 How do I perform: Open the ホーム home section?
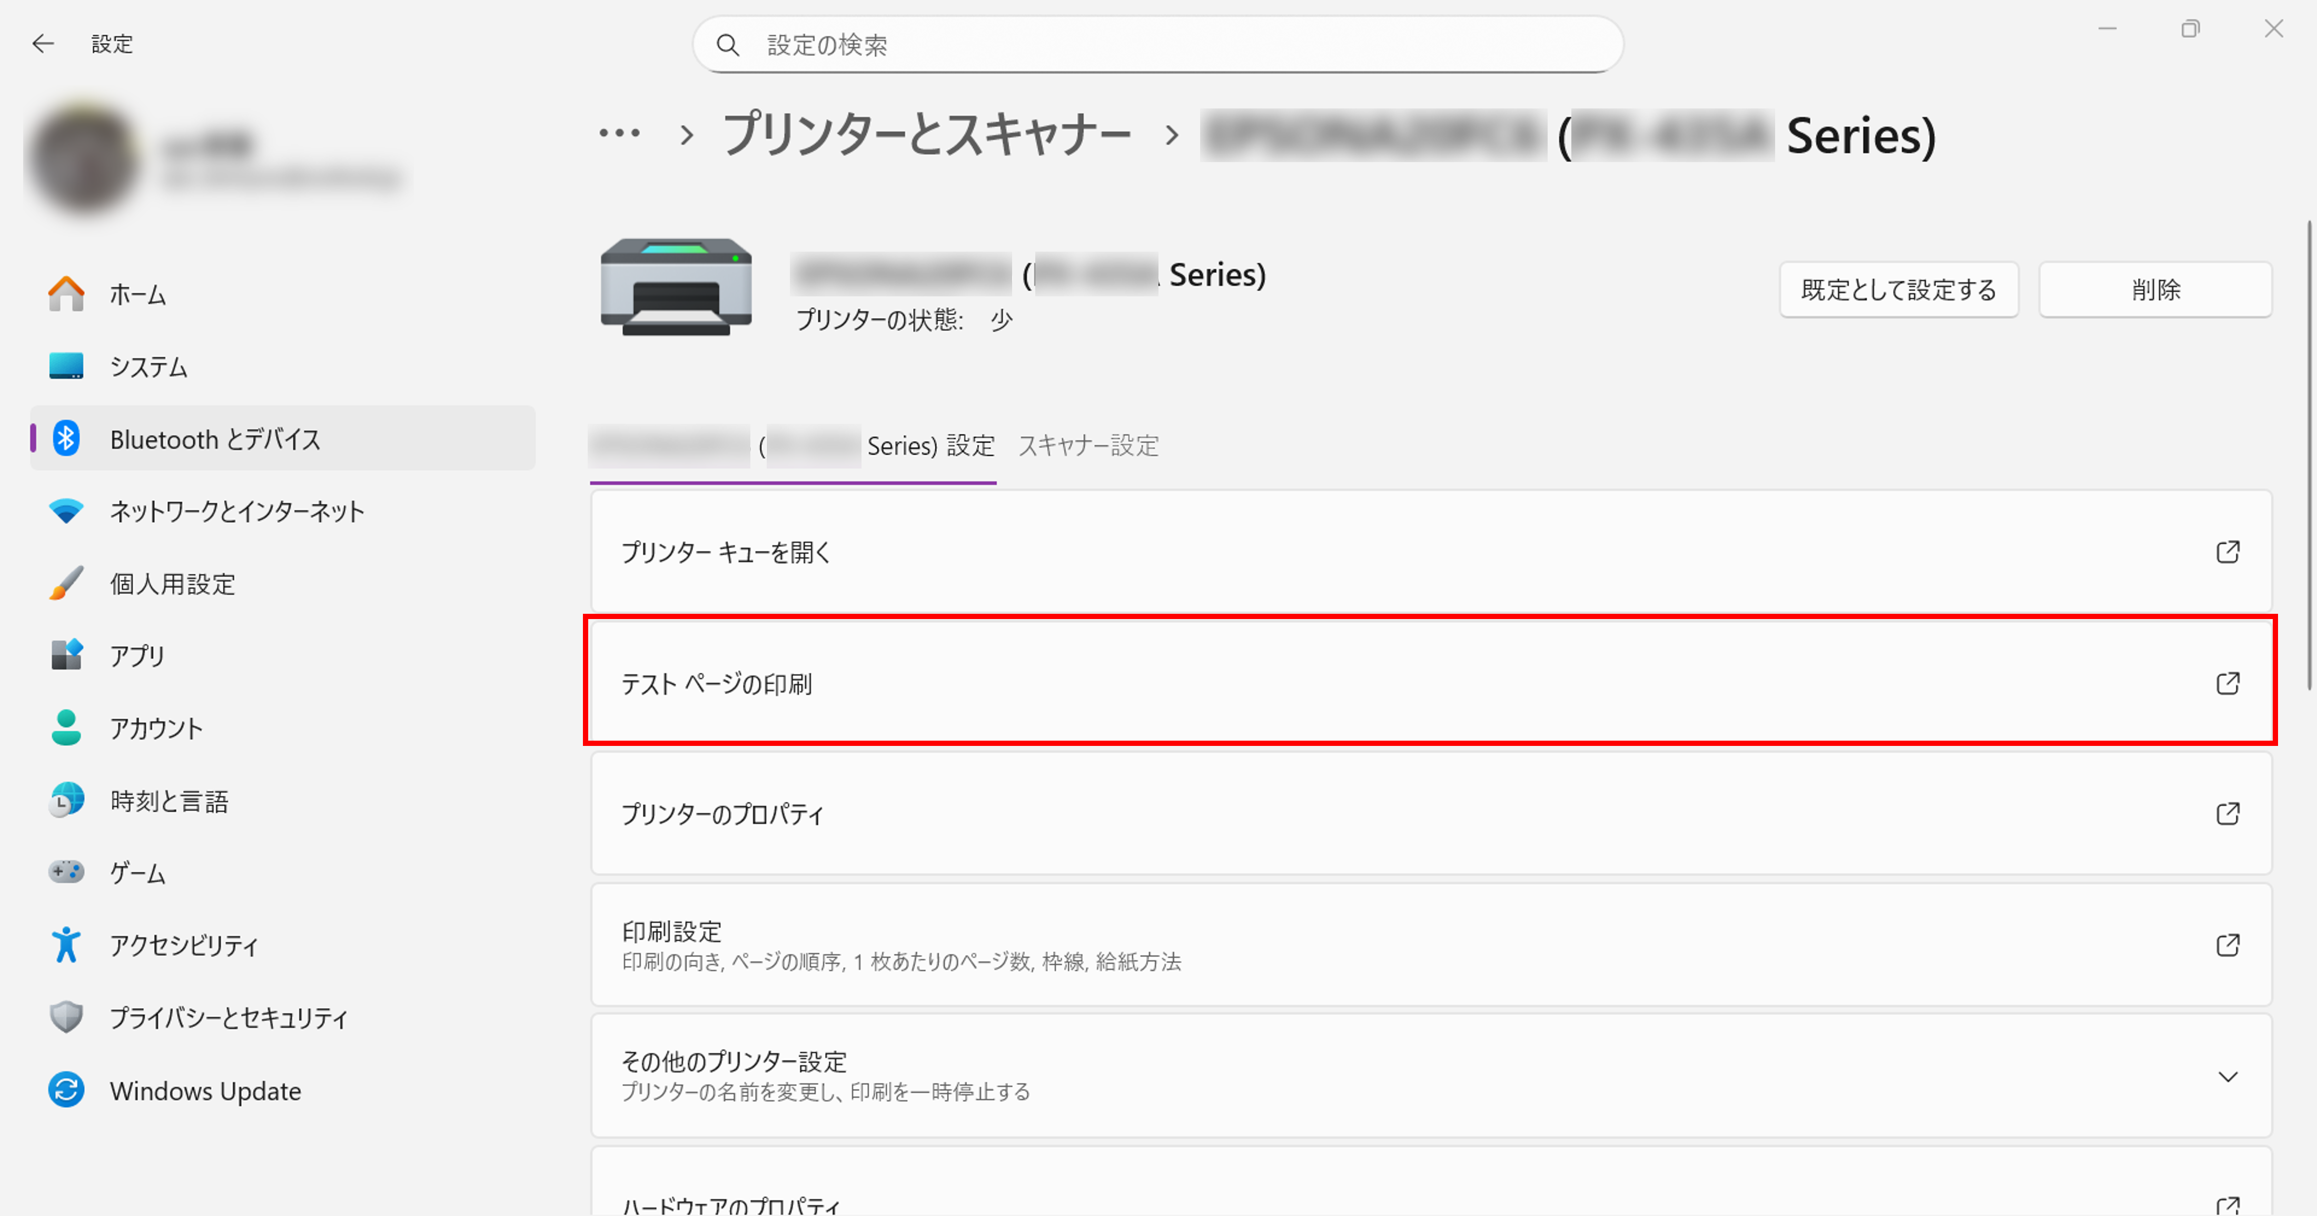tap(137, 294)
